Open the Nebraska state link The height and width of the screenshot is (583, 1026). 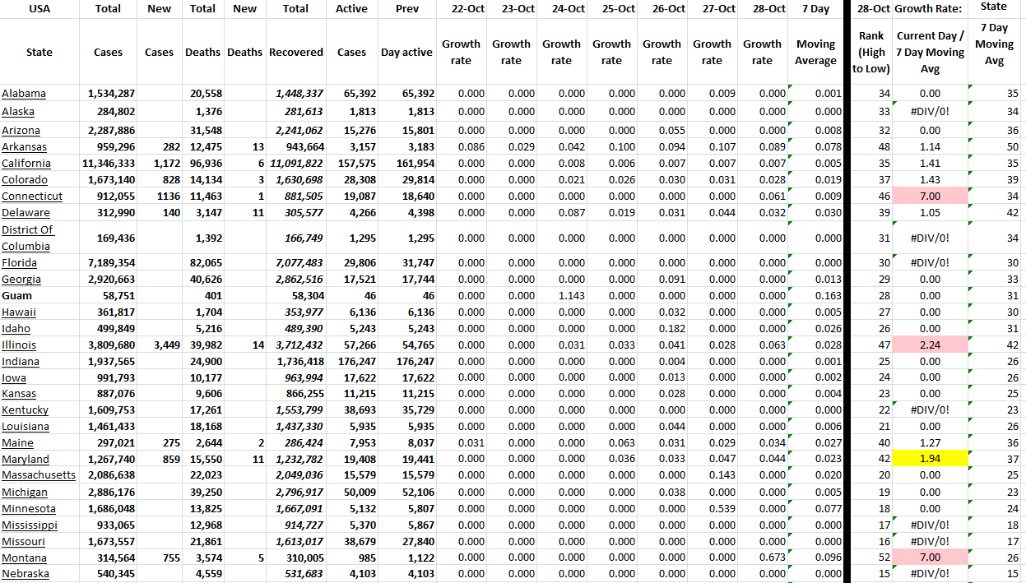click(x=26, y=574)
